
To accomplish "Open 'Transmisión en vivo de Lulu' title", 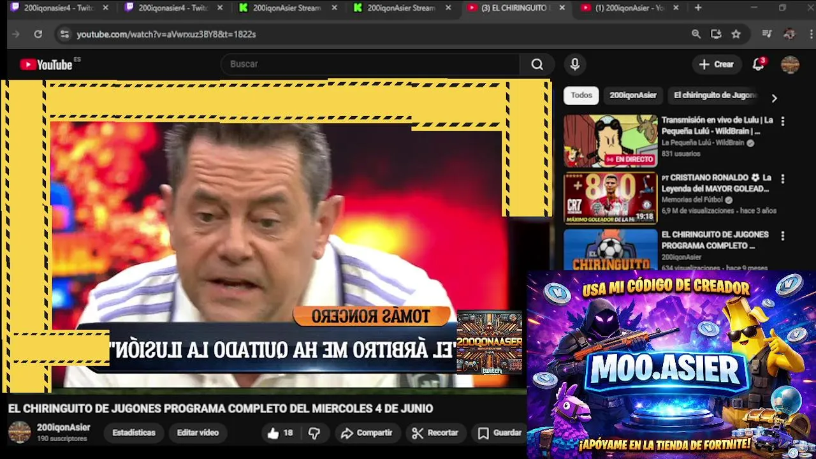I will 717,126.
